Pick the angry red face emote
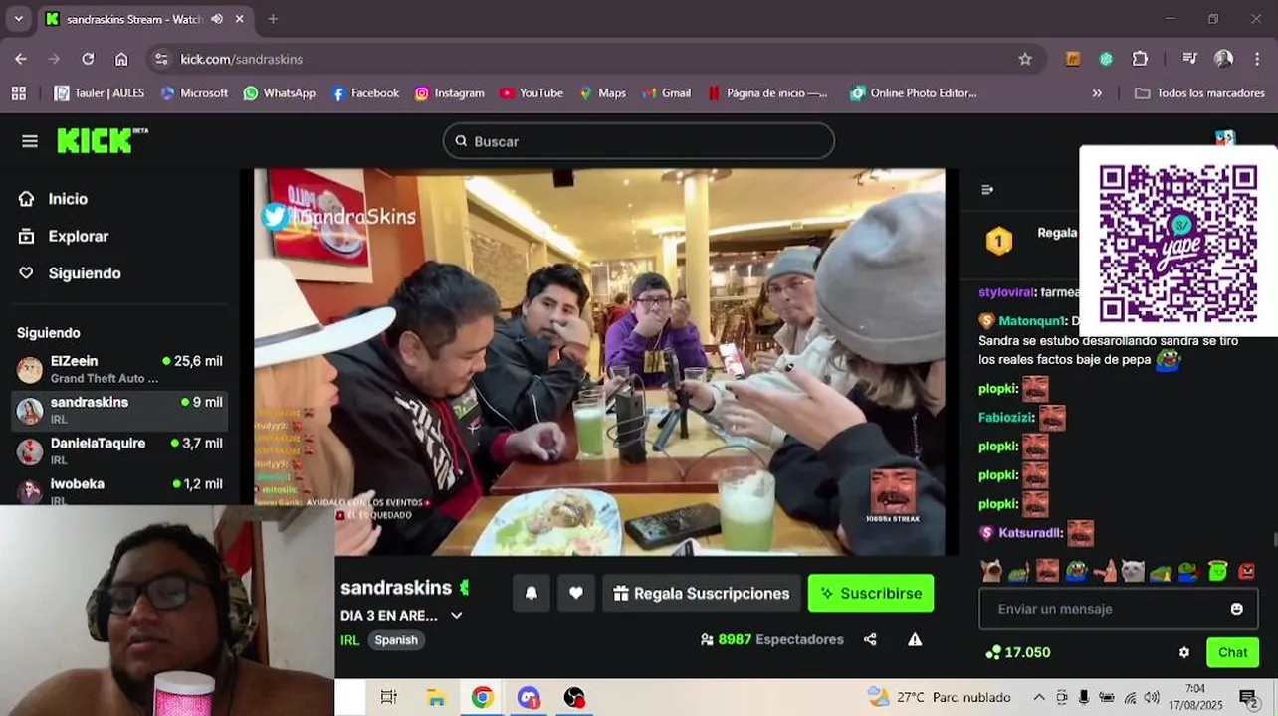 pos(1247,571)
